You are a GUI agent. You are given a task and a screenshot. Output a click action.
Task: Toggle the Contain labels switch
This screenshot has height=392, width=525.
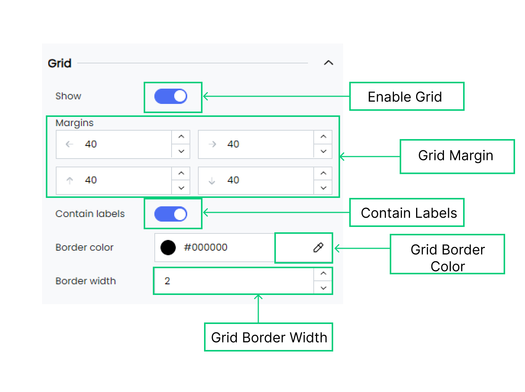171,214
